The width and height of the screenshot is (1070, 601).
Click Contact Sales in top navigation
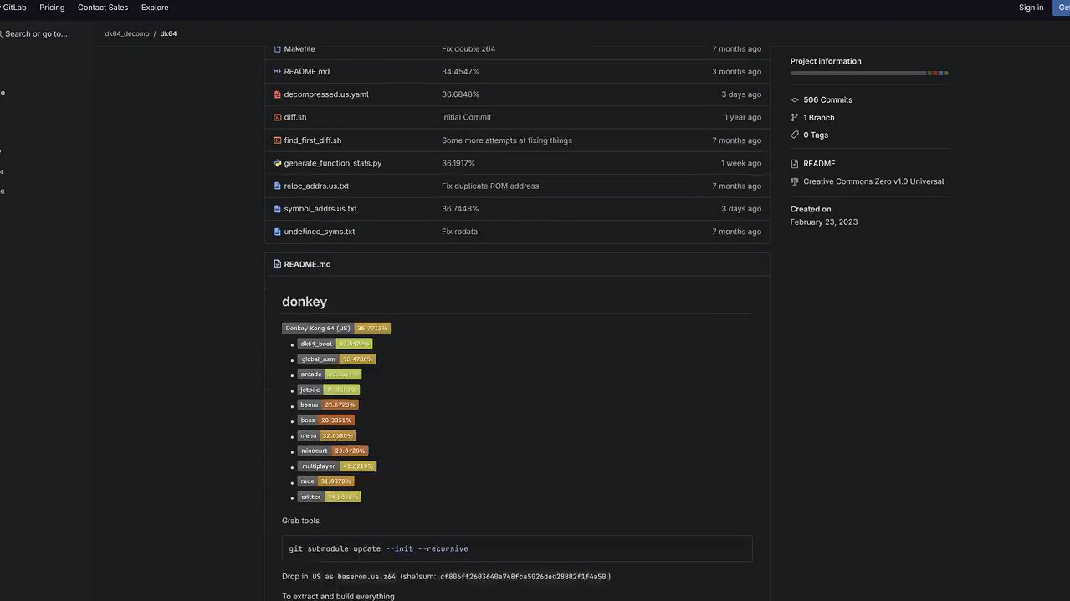(x=103, y=8)
